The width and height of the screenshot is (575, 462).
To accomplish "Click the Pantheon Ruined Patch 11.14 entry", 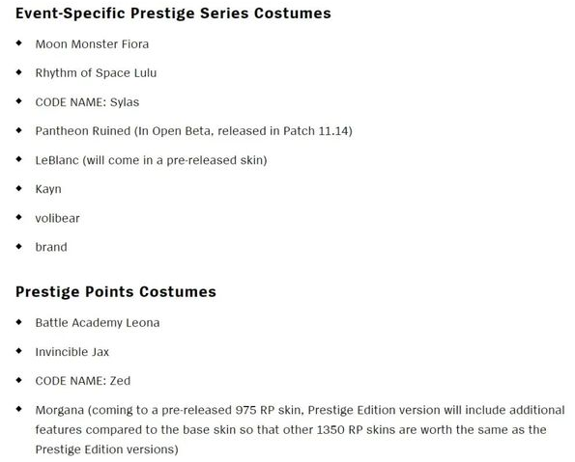I will [193, 131].
